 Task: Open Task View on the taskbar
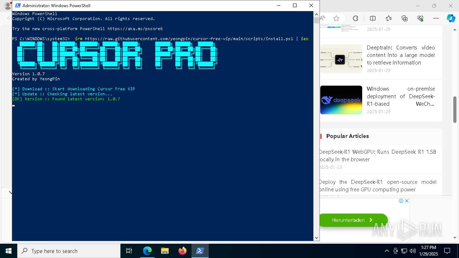click(x=129, y=251)
